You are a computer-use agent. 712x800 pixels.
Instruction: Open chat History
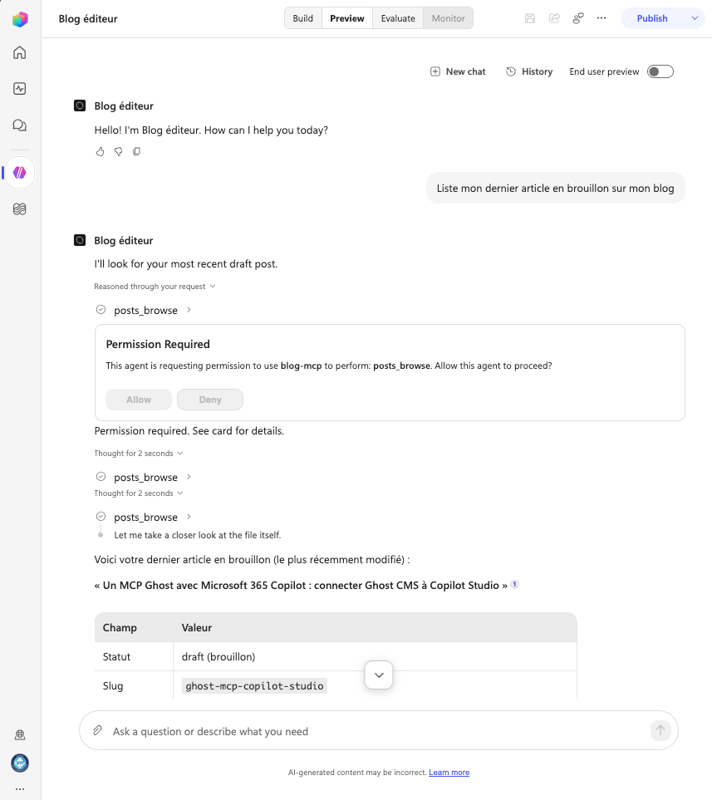tap(529, 71)
